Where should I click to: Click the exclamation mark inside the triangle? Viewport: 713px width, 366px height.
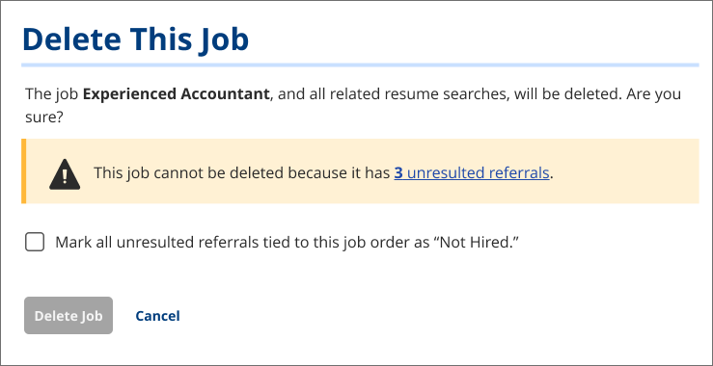point(65,175)
